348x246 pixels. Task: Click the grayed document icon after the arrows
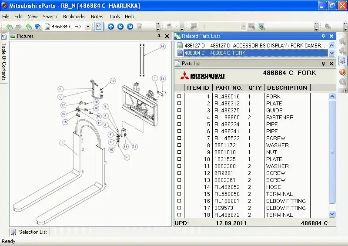pyautogui.click(x=139, y=27)
